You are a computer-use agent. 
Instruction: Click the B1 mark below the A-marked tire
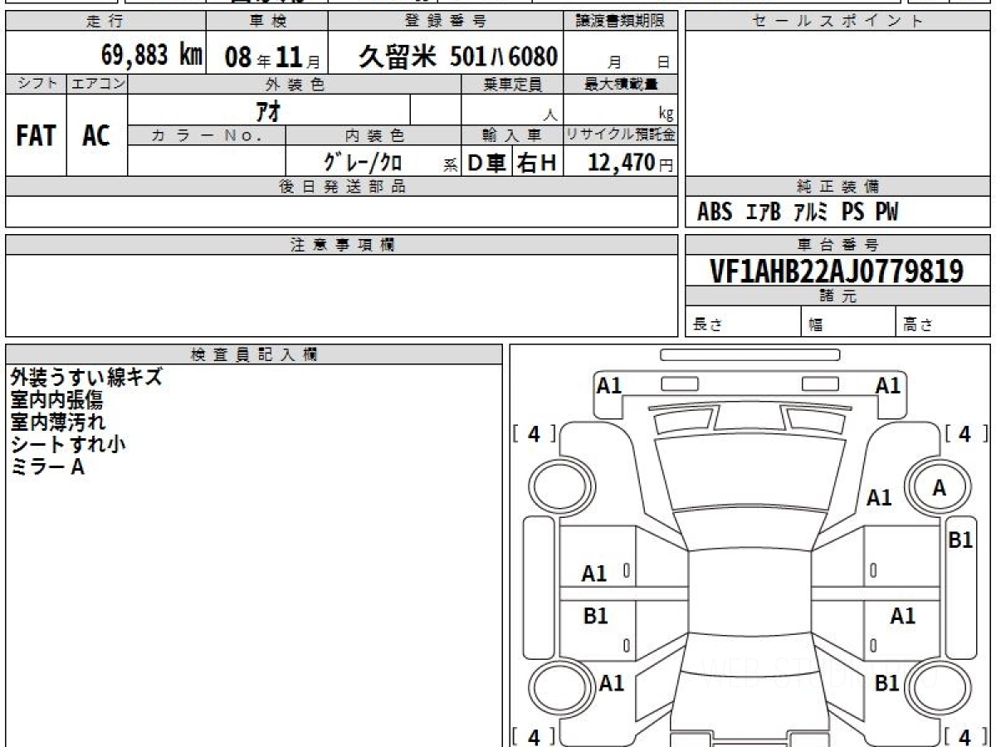tap(960, 539)
